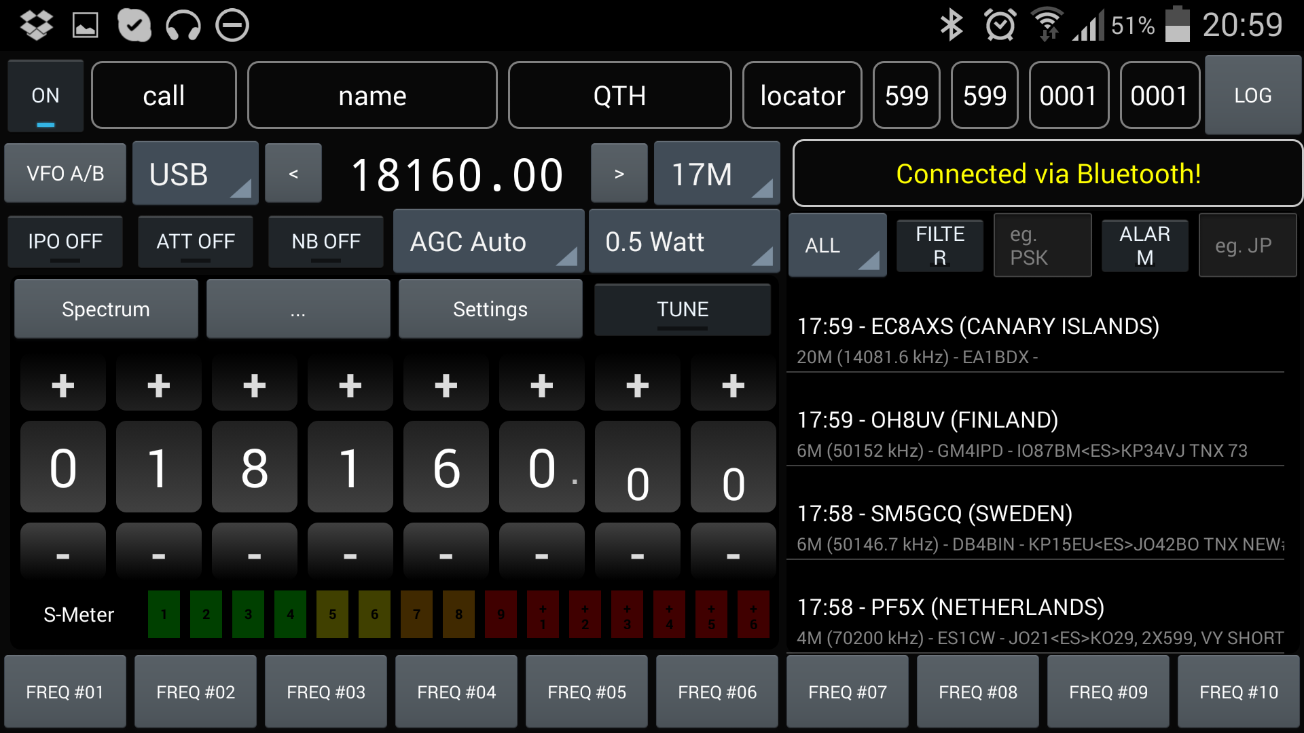The image size is (1304, 733).
Task: Open the ALL cluster filter dropdown
Action: click(x=837, y=246)
